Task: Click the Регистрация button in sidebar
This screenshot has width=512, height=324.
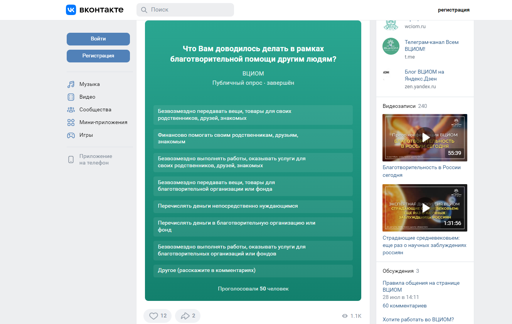Action: pos(98,56)
